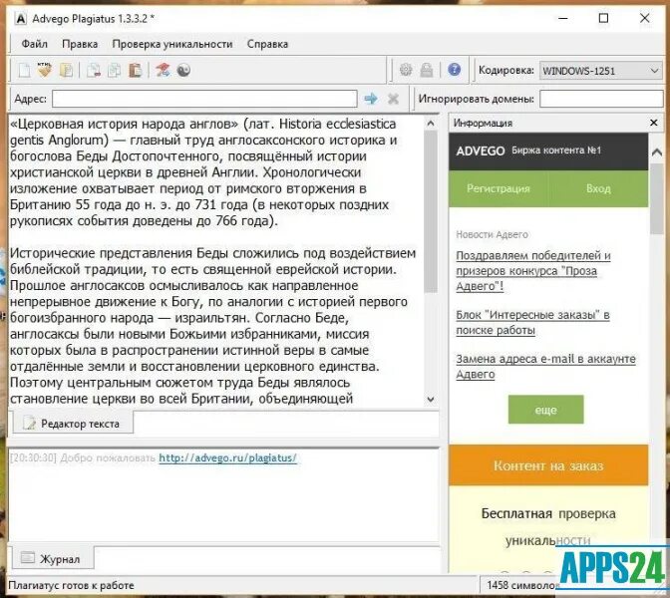Click the Регистрация button
670x598 pixels.
(499, 188)
